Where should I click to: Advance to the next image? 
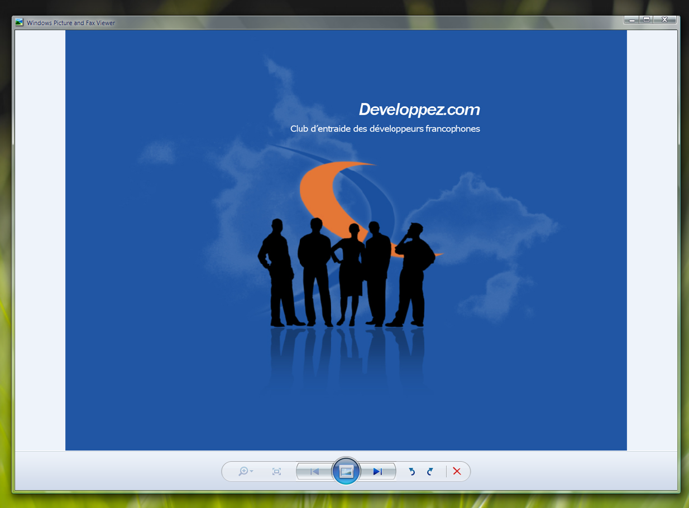[378, 471]
